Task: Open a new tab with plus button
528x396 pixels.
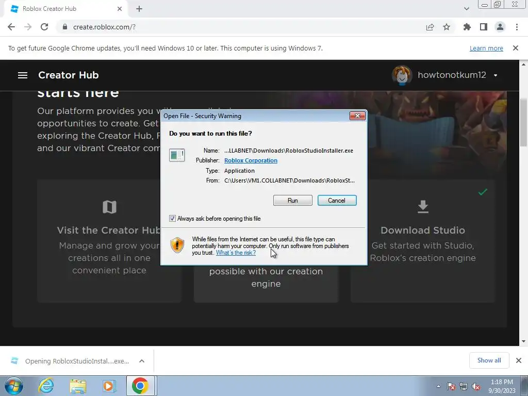Action: point(139,9)
